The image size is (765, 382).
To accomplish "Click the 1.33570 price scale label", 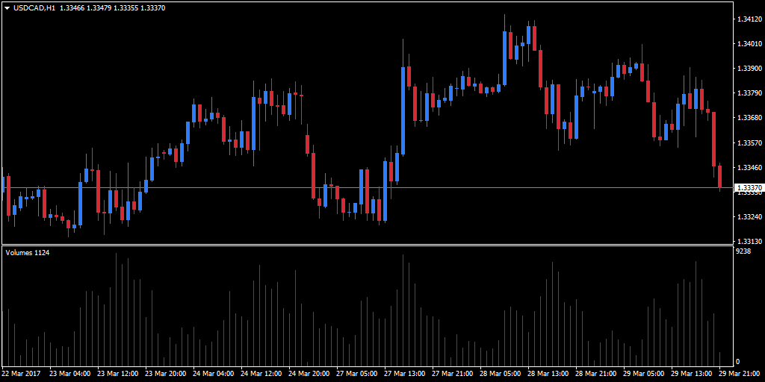I will [749, 143].
